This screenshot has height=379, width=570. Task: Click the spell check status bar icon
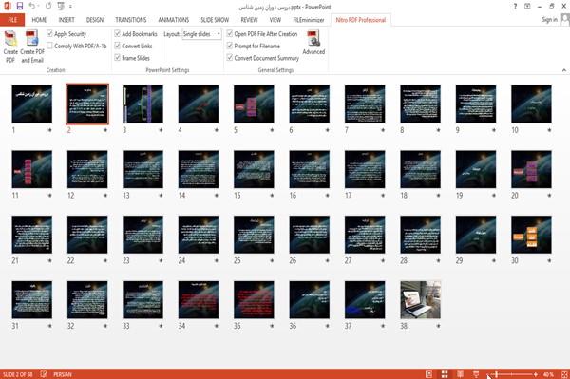click(x=44, y=374)
